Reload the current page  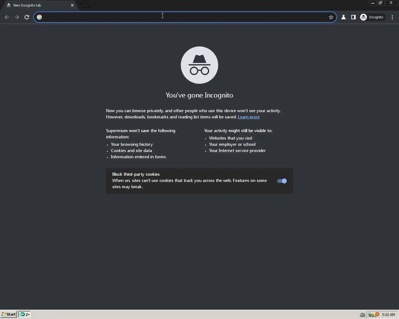click(x=27, y=17)
